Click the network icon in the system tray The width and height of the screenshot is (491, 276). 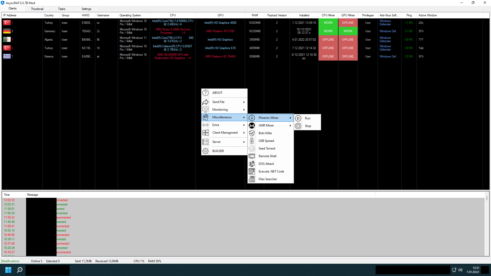coord(454,270)
